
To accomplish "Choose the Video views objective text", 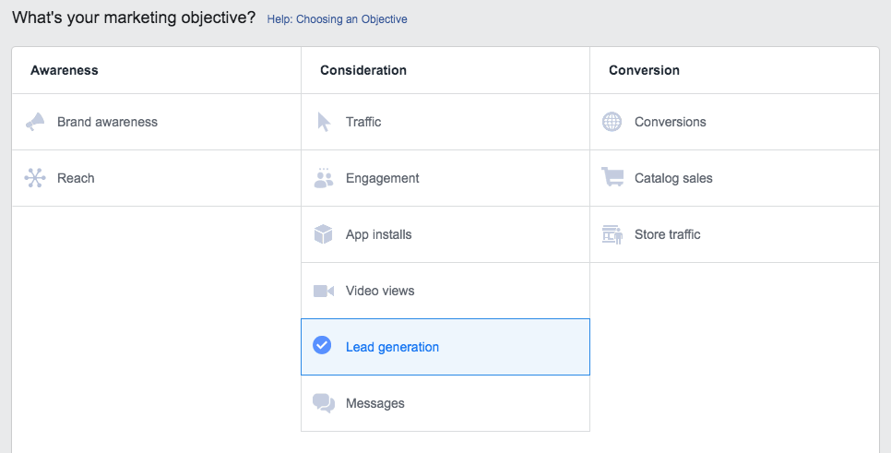I will click(380, 291).
